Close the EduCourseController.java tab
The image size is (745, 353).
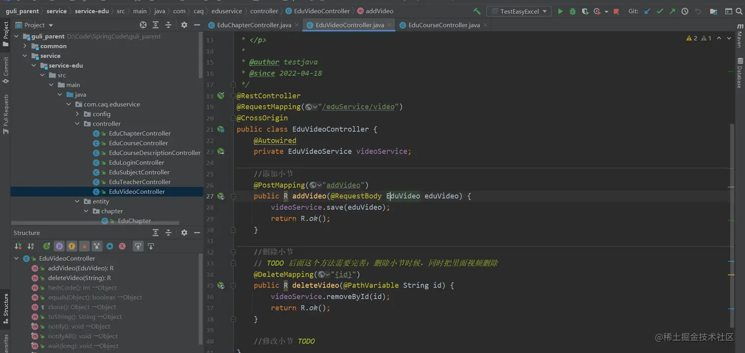[x=485, y=25]
